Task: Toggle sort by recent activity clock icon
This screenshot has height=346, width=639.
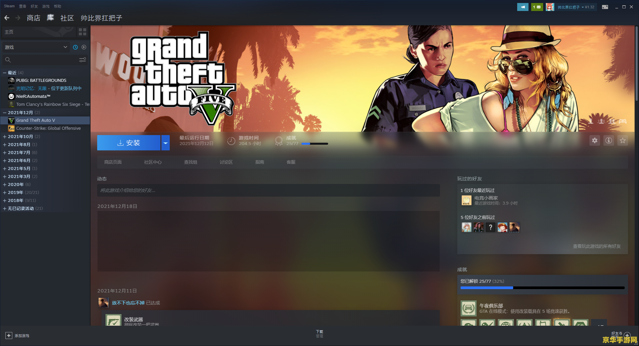Action: tap(76, 47)
